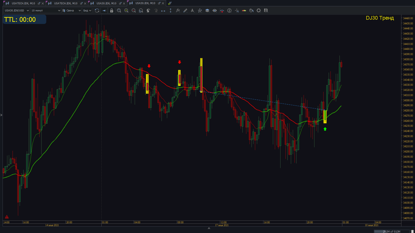The width and height of the screenshot is (415, 233).
Task: Select the zoom-to-area tool
Action: [141, 11]
